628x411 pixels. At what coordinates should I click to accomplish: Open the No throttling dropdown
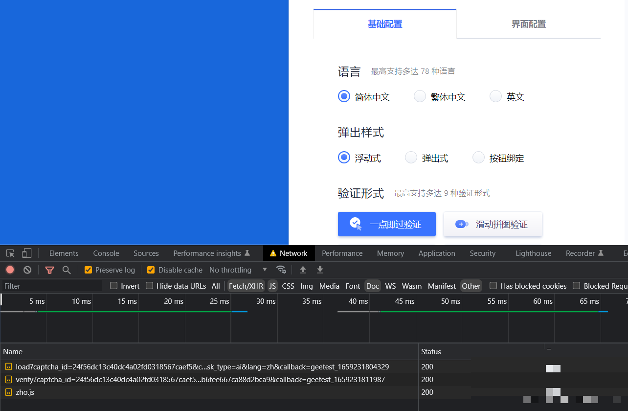click(237, 270)
